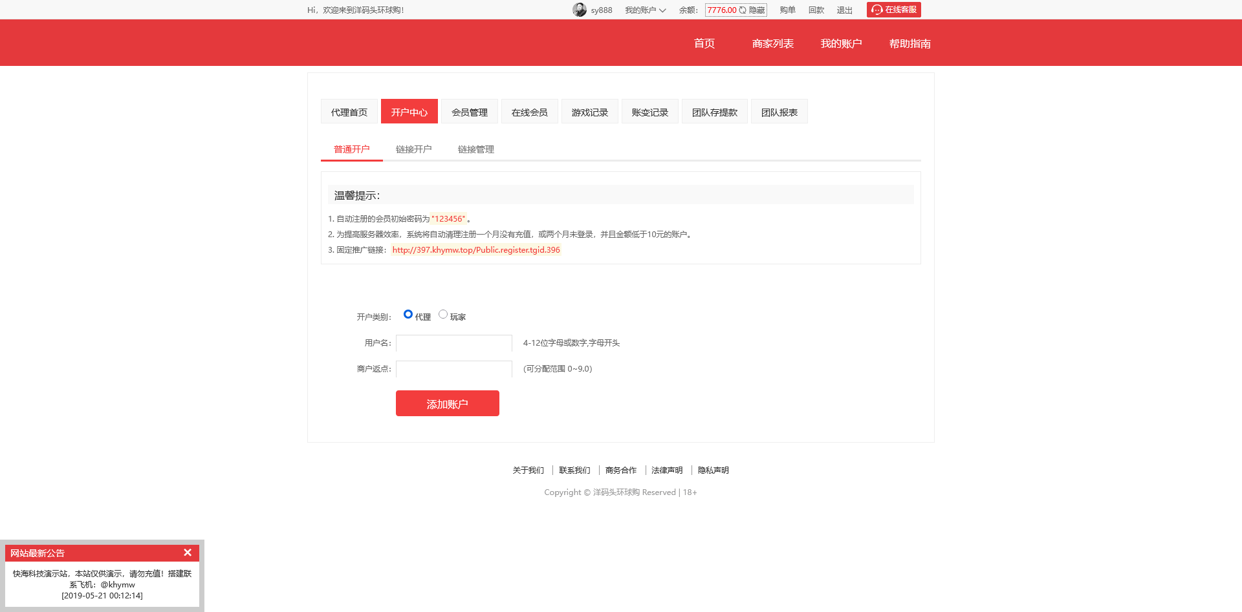This screenshot has height=612, width=1242.
Task: Click the balance refresh icon
Action: click(743, 10)
